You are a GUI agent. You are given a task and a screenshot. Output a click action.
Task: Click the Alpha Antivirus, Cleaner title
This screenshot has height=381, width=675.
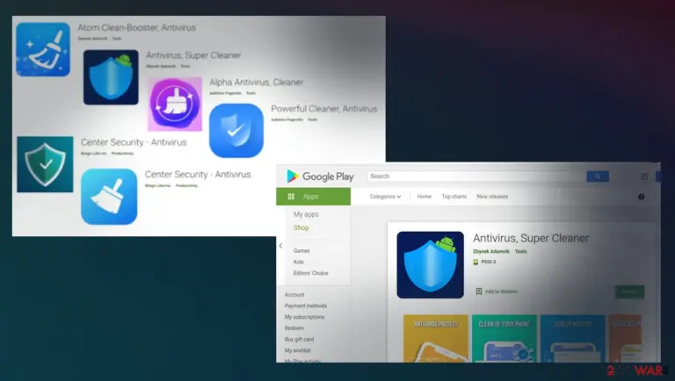(x=256, y=83)
